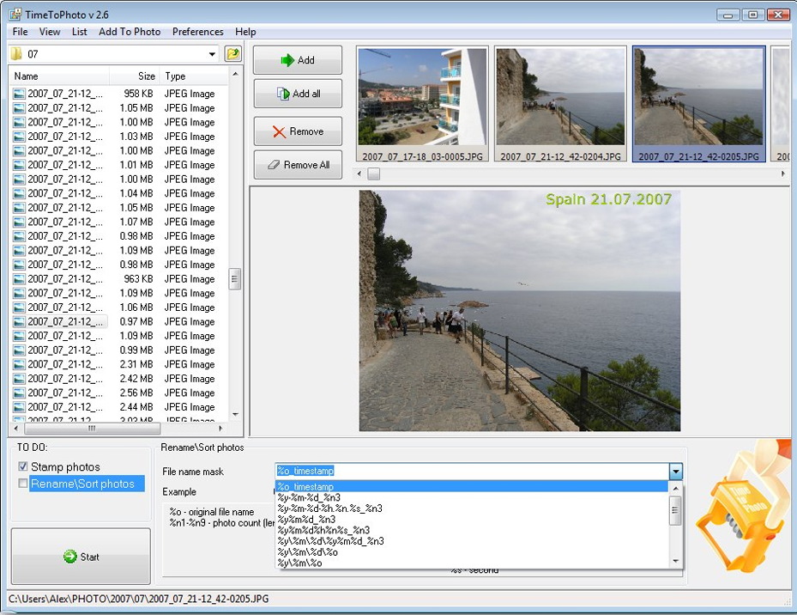Viewport: 797px width, 615px height.
Task: Open the 07 folder dropdown
Action: pyautogui.click(x=212, y=54)
